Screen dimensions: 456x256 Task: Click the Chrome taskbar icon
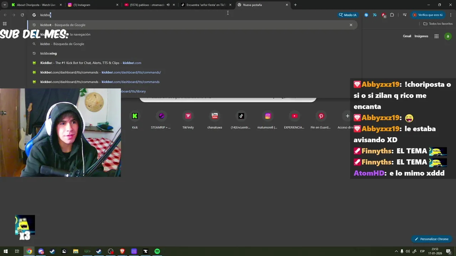29,251
